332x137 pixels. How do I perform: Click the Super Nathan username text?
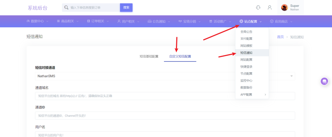pyautogui.click(x=294, y=8)
